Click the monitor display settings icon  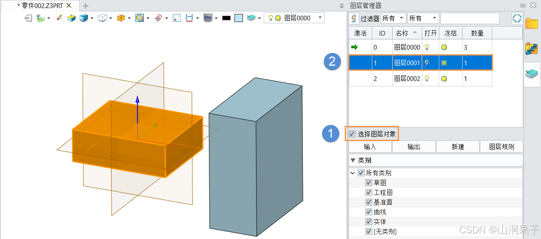point(208,18)
